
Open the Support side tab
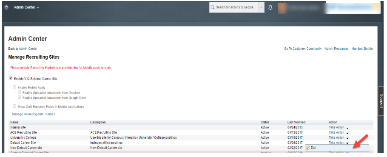point(381,101)
